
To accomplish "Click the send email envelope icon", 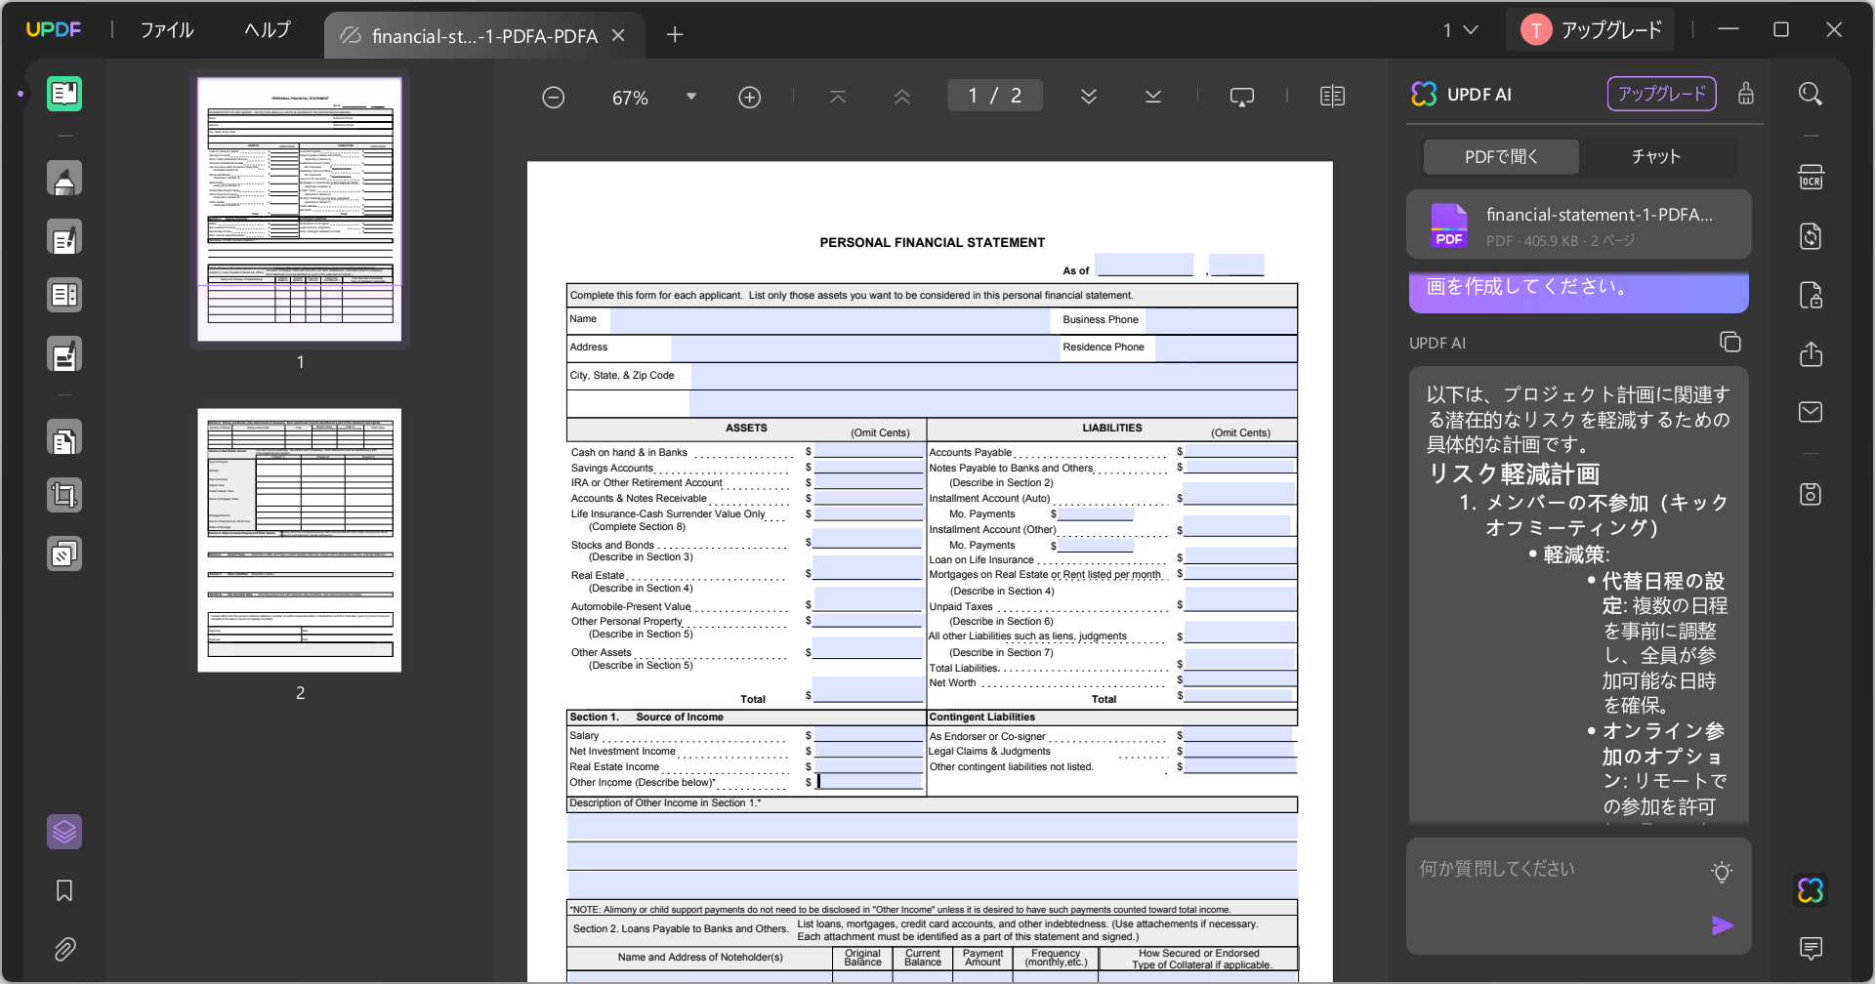I will point(1811,412).
